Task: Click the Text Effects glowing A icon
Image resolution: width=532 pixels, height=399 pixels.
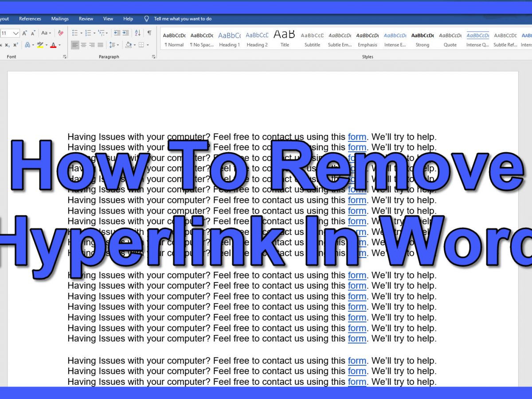Action: pyautogui.click(x=27, y=45)
